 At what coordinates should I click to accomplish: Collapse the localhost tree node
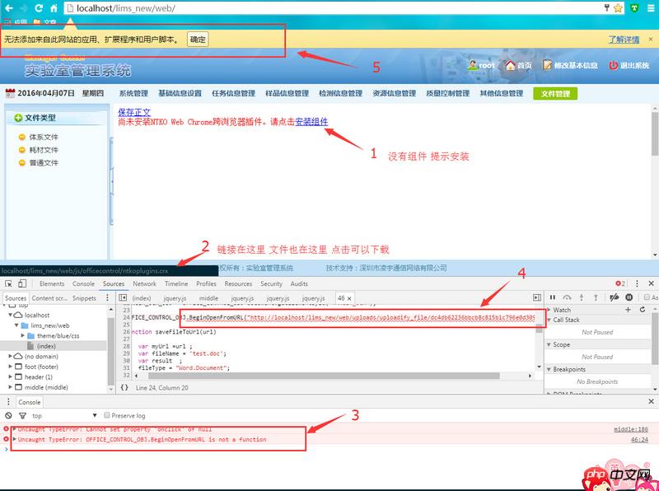11,315
